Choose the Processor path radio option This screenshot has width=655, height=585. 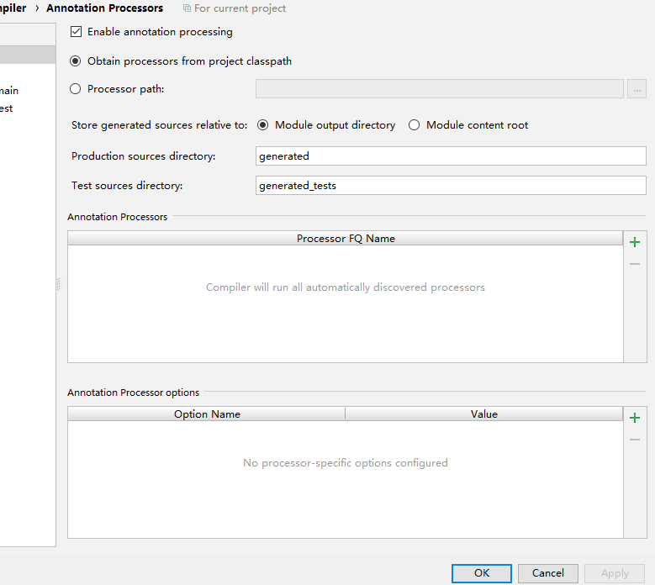click(77, 89)
